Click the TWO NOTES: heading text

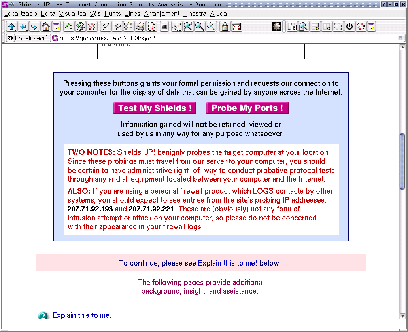tap(91, 152)
